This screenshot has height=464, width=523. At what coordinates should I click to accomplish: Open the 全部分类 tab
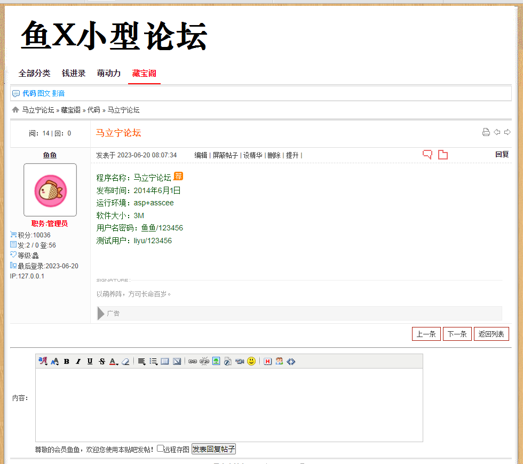click(x=34, y=74)
